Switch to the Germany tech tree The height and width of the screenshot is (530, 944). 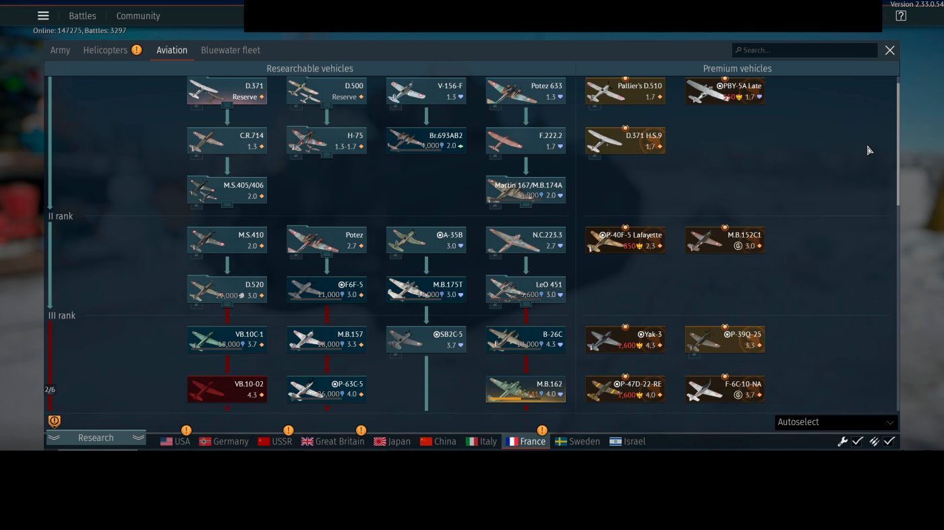(x=224, y=442)
